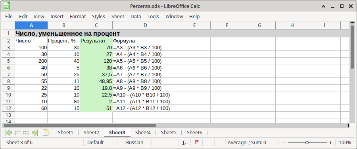Click the Russian language status field

[135, 143]
